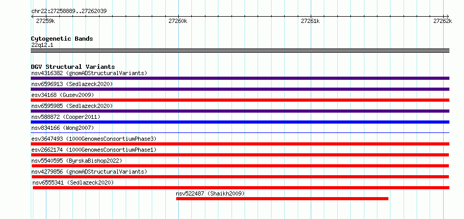Click nsv5540595 (ByrskaBishop2022) label

pos(77,161)
